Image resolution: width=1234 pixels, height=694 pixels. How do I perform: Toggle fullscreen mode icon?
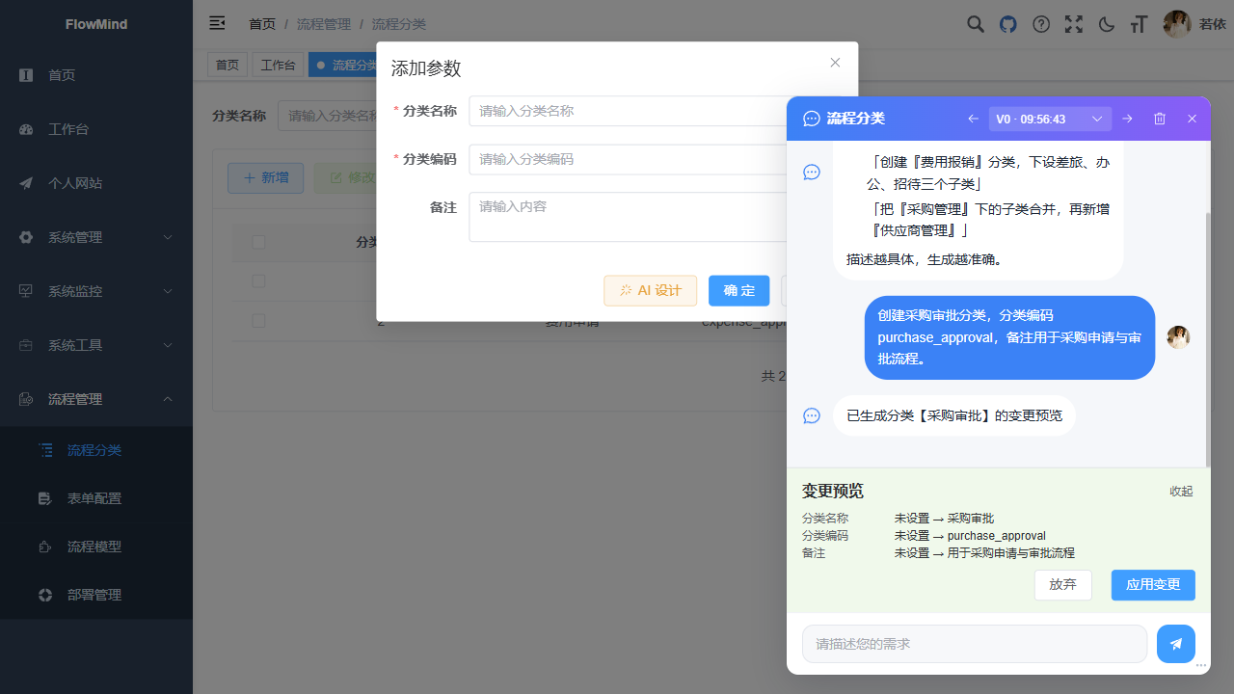[1074, 24]
